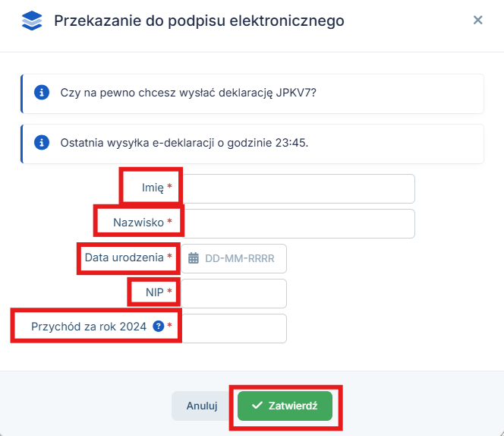Click the Nazwisko field label

point(137,223)
